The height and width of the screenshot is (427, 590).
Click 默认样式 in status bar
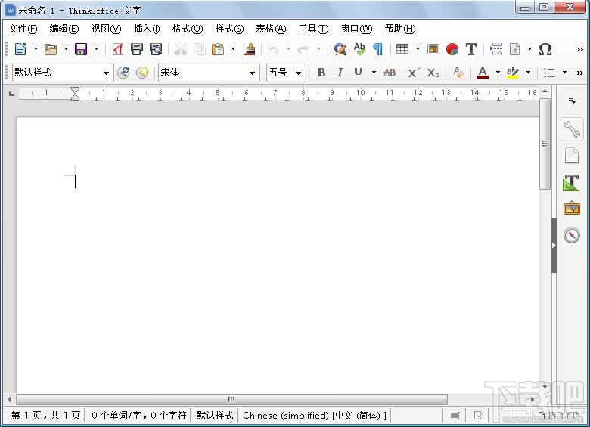tap(215, 416)
